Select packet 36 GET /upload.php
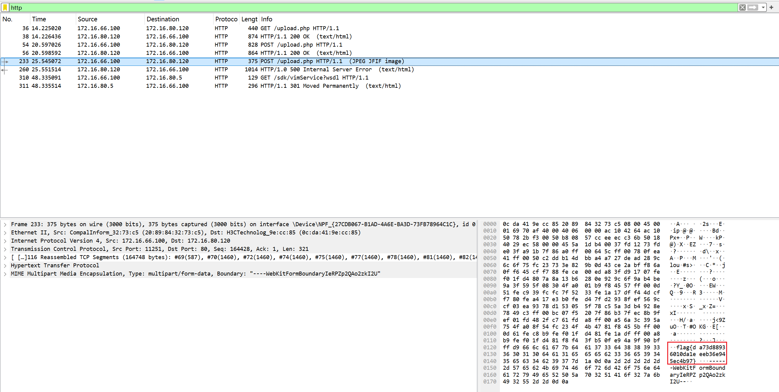 [x=299, y=28]
